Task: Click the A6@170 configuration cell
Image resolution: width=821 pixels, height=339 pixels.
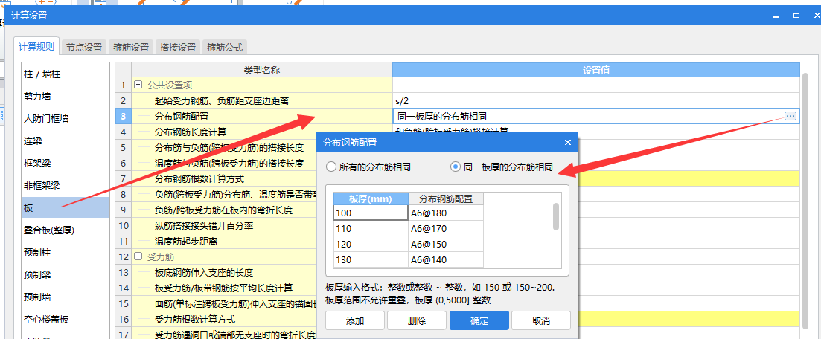Action: [446, 229]
